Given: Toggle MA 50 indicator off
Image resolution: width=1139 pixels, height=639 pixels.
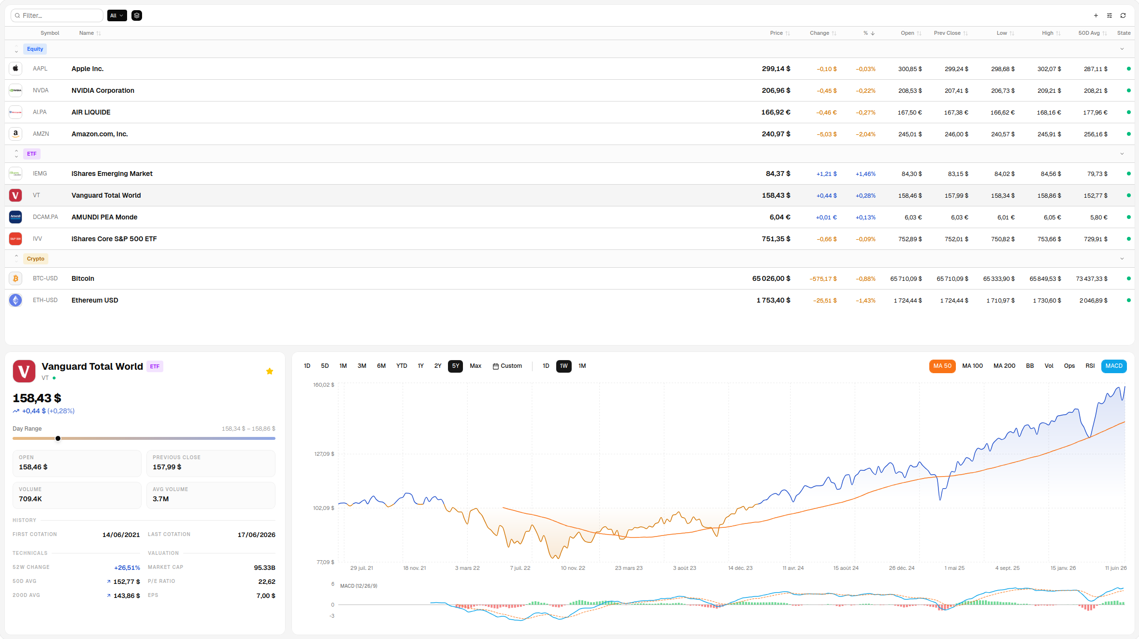Looking at the screenshot, I should [942, 366].
